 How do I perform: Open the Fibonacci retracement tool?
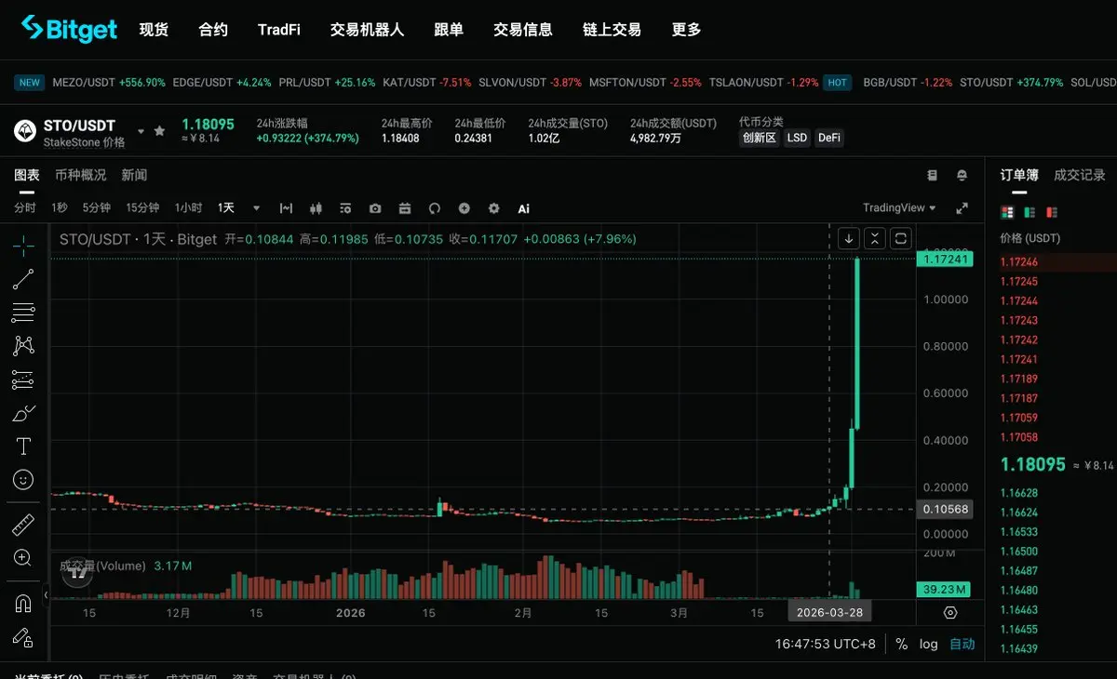tap(23, 313)
